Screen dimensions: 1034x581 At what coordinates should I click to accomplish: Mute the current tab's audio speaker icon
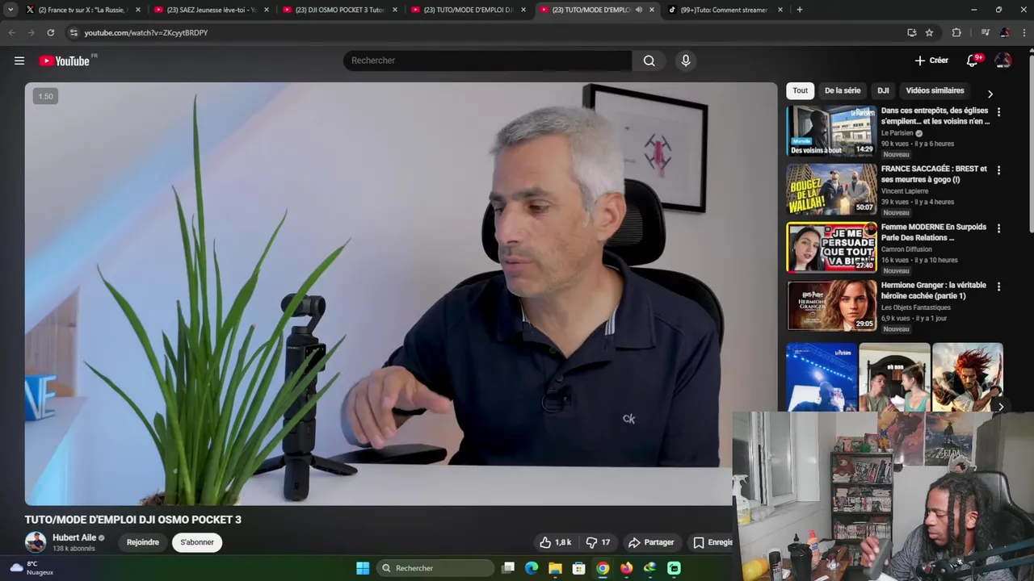point(638,10)
